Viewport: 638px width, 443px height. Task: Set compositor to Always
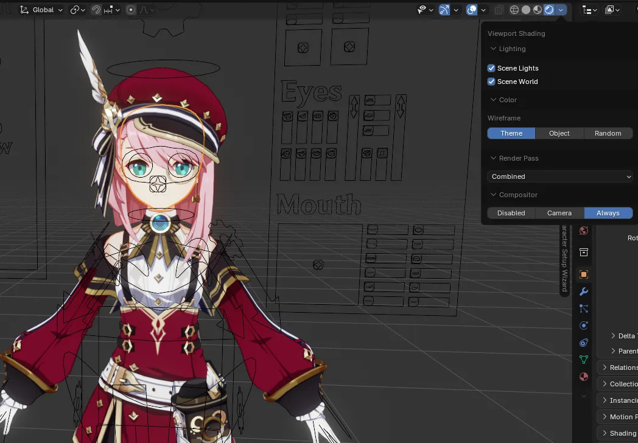[x=608, y=213]
